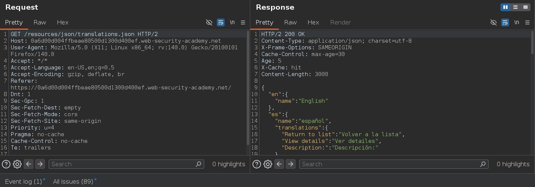The width and height of the screenshot is (535, 187).
Task: Select top-bottom split layout icon
Action: click(515, 7)
